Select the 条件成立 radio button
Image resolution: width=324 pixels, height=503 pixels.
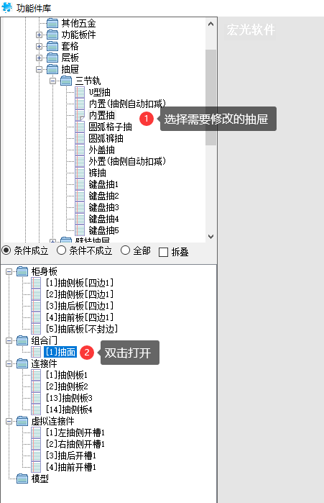[6, 250]
